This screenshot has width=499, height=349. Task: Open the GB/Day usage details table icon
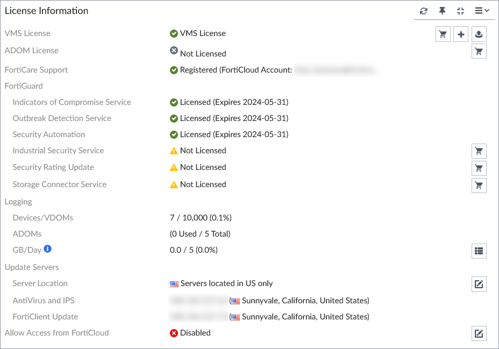(x=479, y=251)
